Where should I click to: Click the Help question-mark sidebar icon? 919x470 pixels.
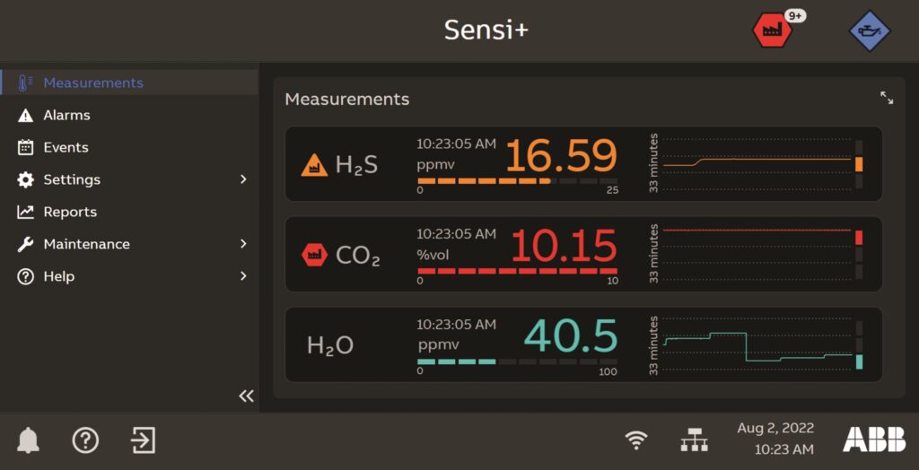[25, 276]
